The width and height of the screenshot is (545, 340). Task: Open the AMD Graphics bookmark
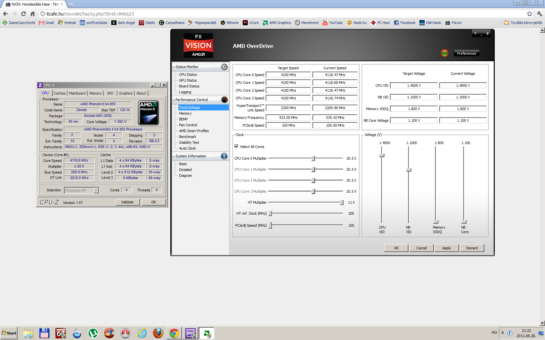(277, 23)
